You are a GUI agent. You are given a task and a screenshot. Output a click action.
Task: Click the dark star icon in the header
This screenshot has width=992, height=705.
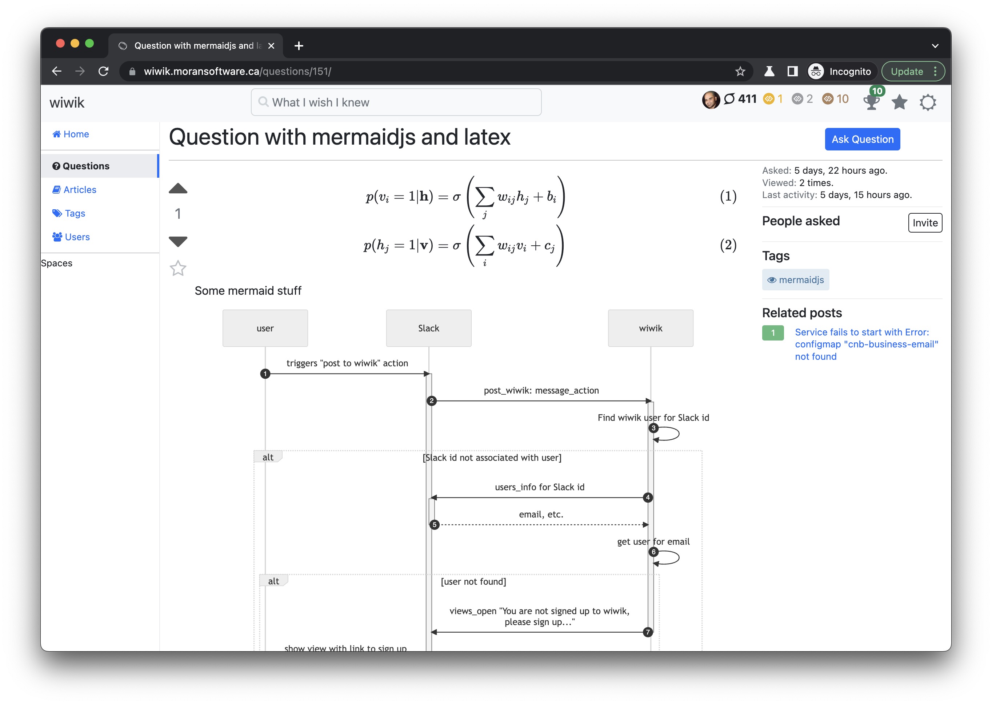(x=899, y=102)
